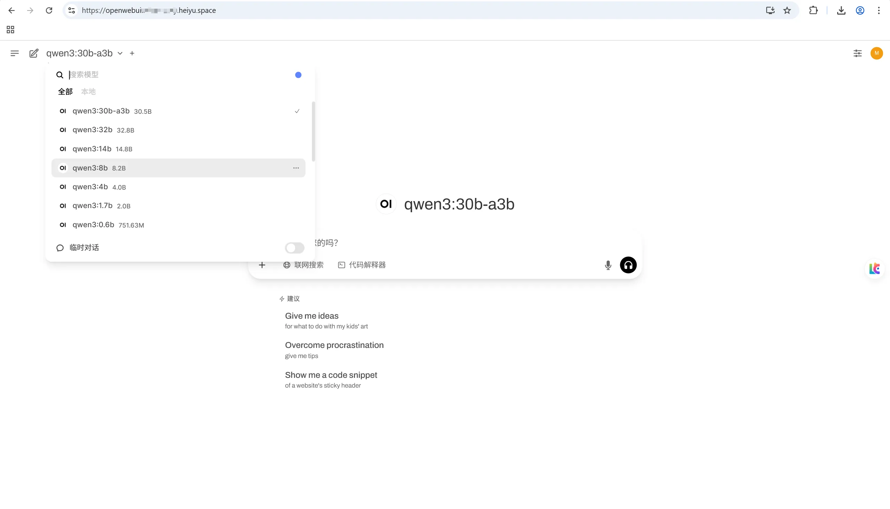Select the qwen3:4b model
The height and width of the screenshot is (509, 890).
178,187
